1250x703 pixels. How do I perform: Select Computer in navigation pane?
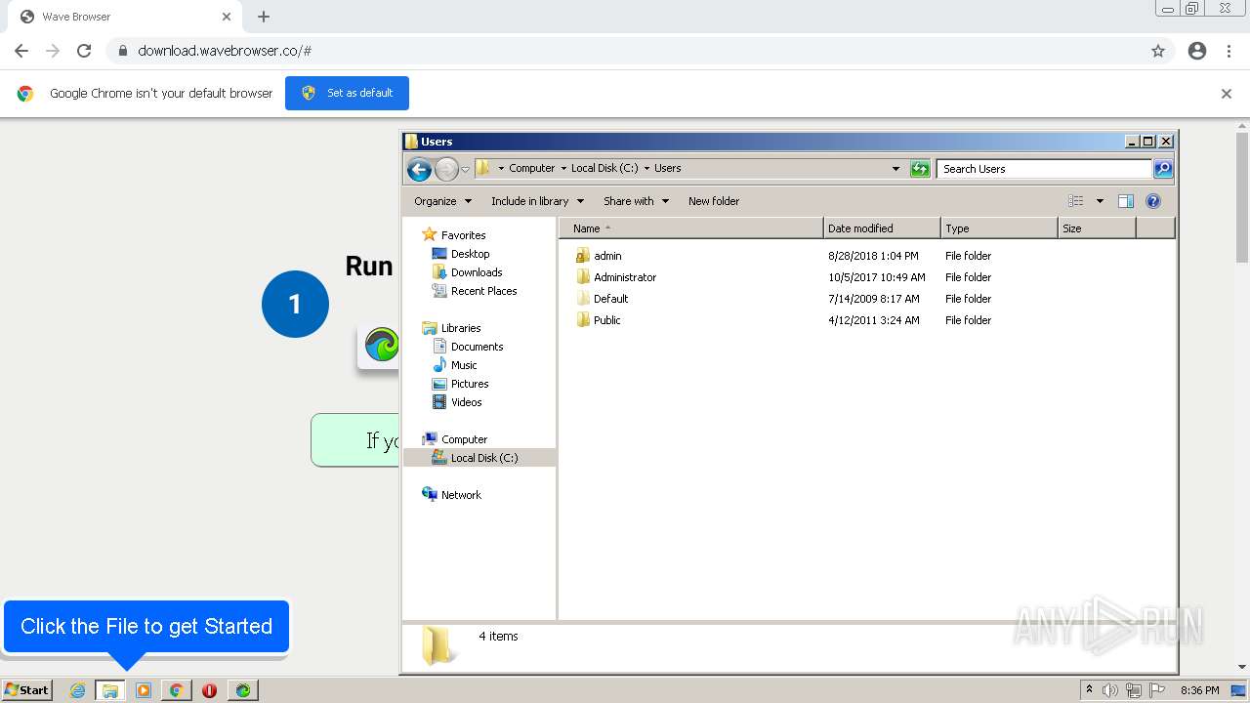coord(464,439)
